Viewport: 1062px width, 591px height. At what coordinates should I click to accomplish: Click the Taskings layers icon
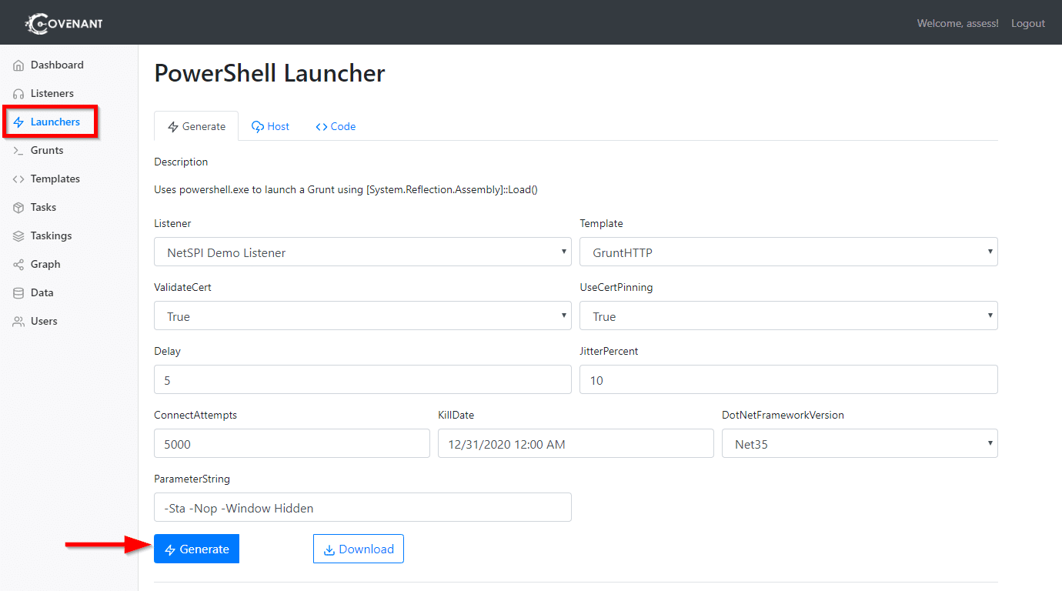click(x=18, y=236)
